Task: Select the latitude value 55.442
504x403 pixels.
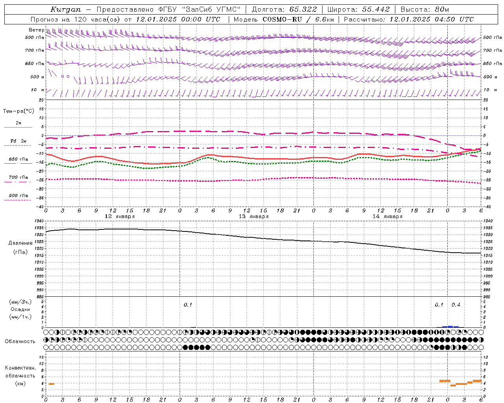Action: coord(376,9)
